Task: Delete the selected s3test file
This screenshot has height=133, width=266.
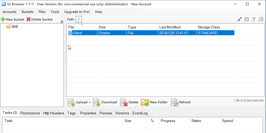Action: (x=129, y=102)
